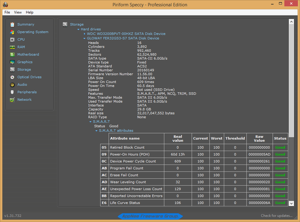The height and width of the screenshot is (222, 300).
Task: Open the Help menu
Action: 30,12
